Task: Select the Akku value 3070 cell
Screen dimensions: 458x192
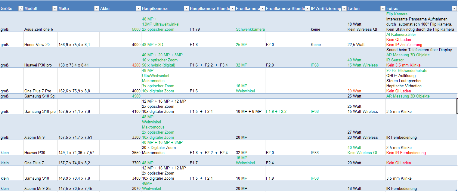Action: [x=120, y=186]
